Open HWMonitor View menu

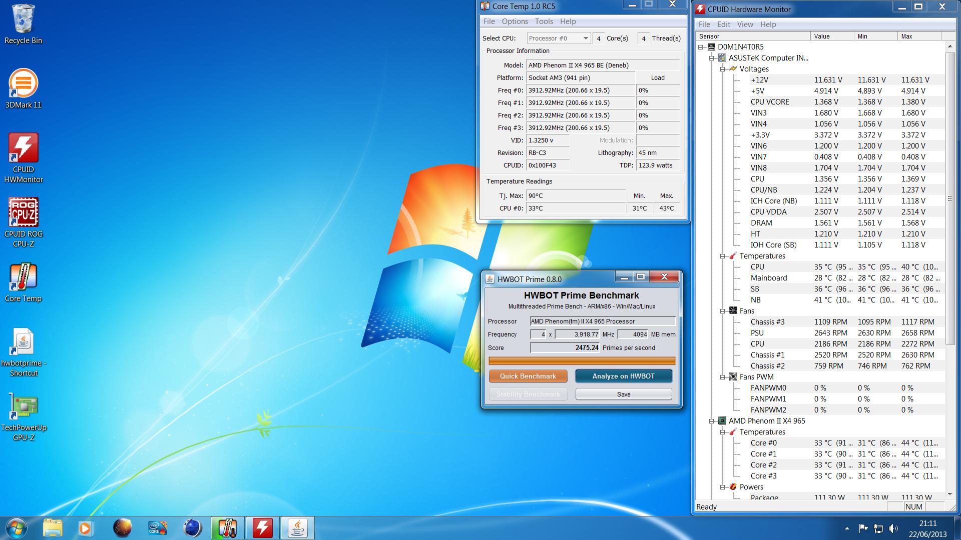(745, 24)
